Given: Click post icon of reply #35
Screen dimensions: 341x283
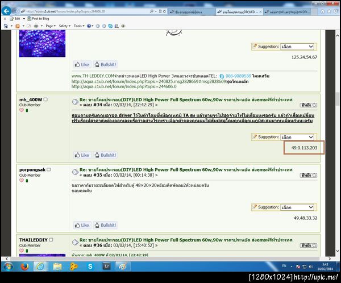Looking at the screenshot, I should point(75,172).
